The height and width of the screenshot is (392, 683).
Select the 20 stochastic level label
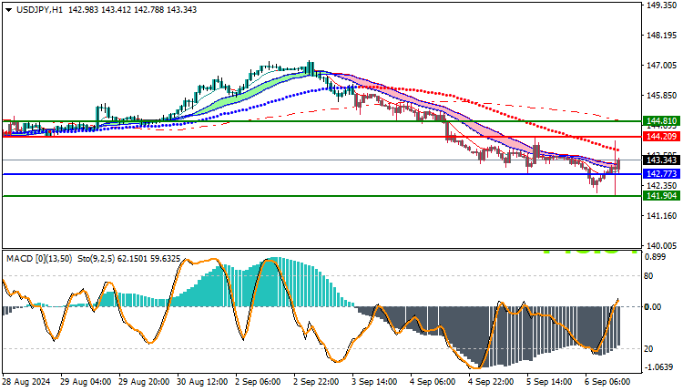click(x=648, y=349)
